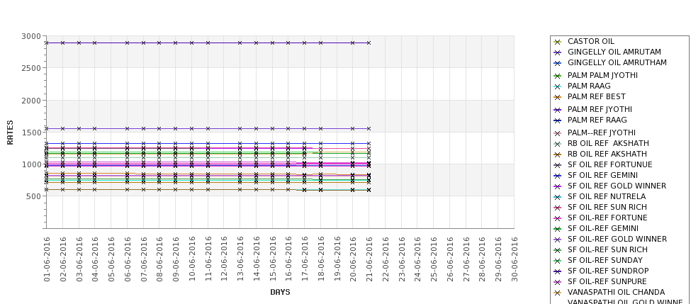The width and height of the screenshot is (691, 304).
Task: Select the 10-06-2016 date label
Action: pos(191,259)
